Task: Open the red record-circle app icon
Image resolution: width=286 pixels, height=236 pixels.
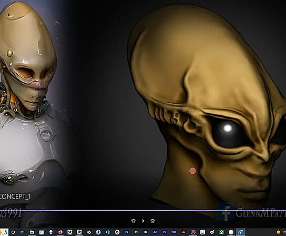Action: tap(193, 232)
